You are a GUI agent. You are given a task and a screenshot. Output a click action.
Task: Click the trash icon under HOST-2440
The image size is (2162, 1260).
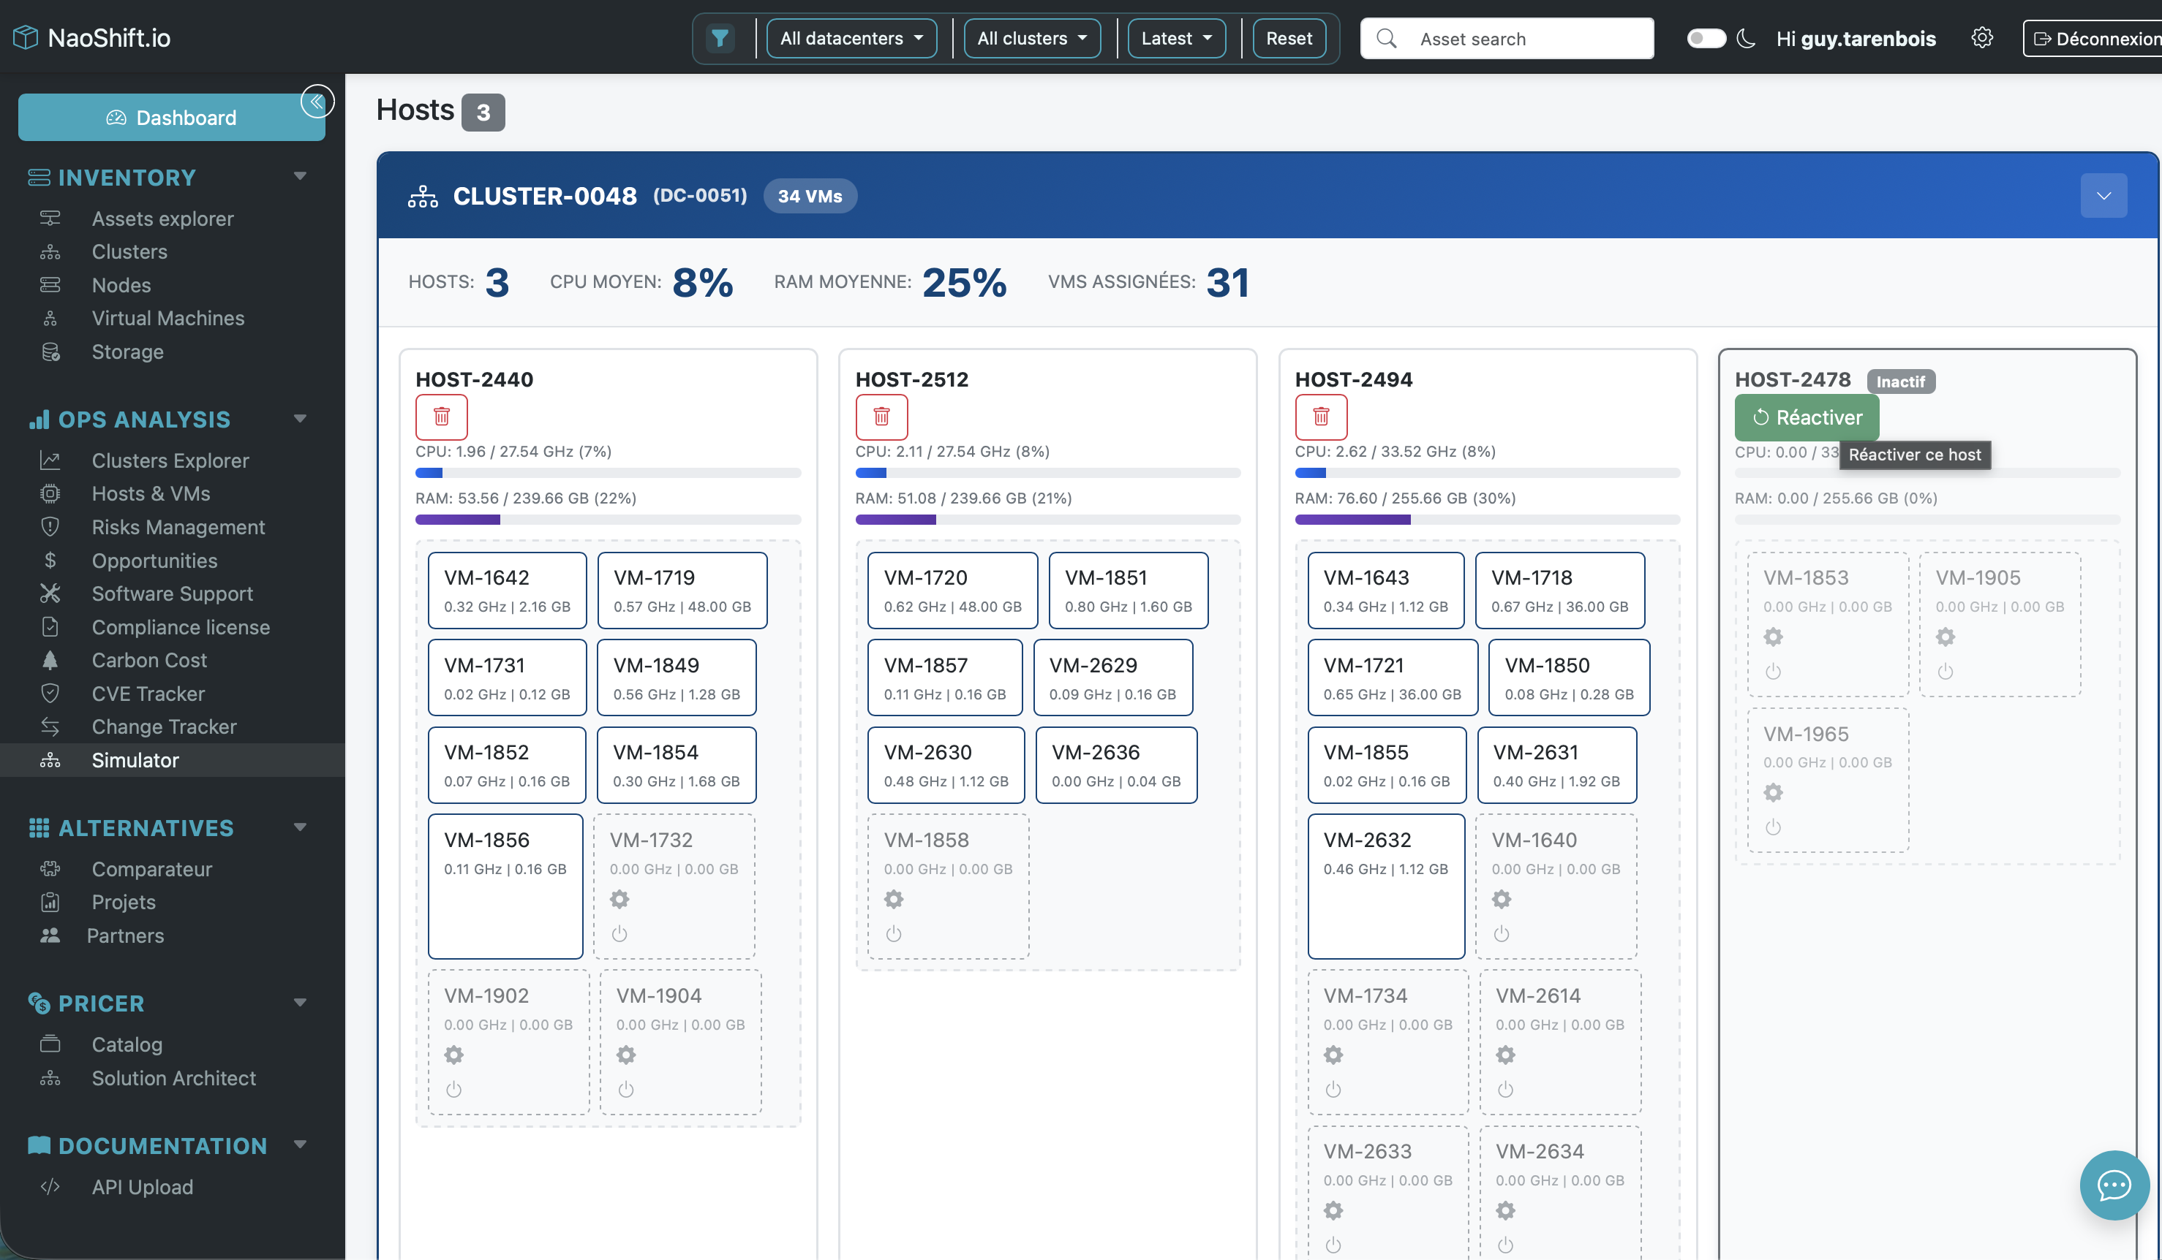coord(441,417)
